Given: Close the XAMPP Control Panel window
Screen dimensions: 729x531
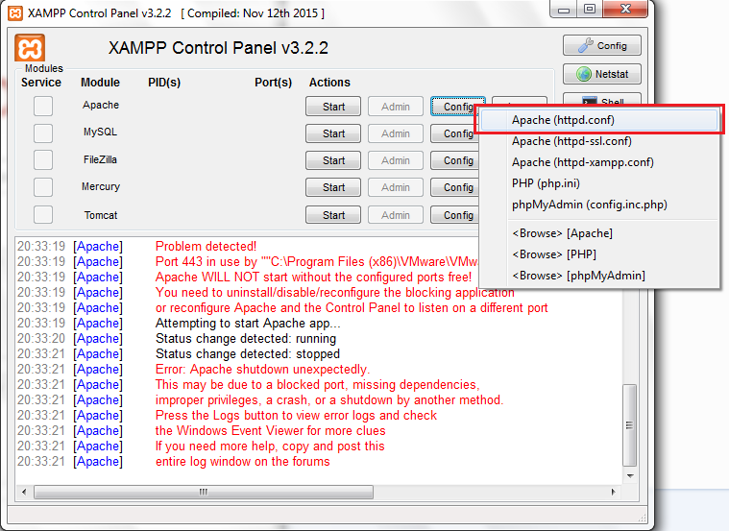Looking at the screenshot, I should point(625,9).
